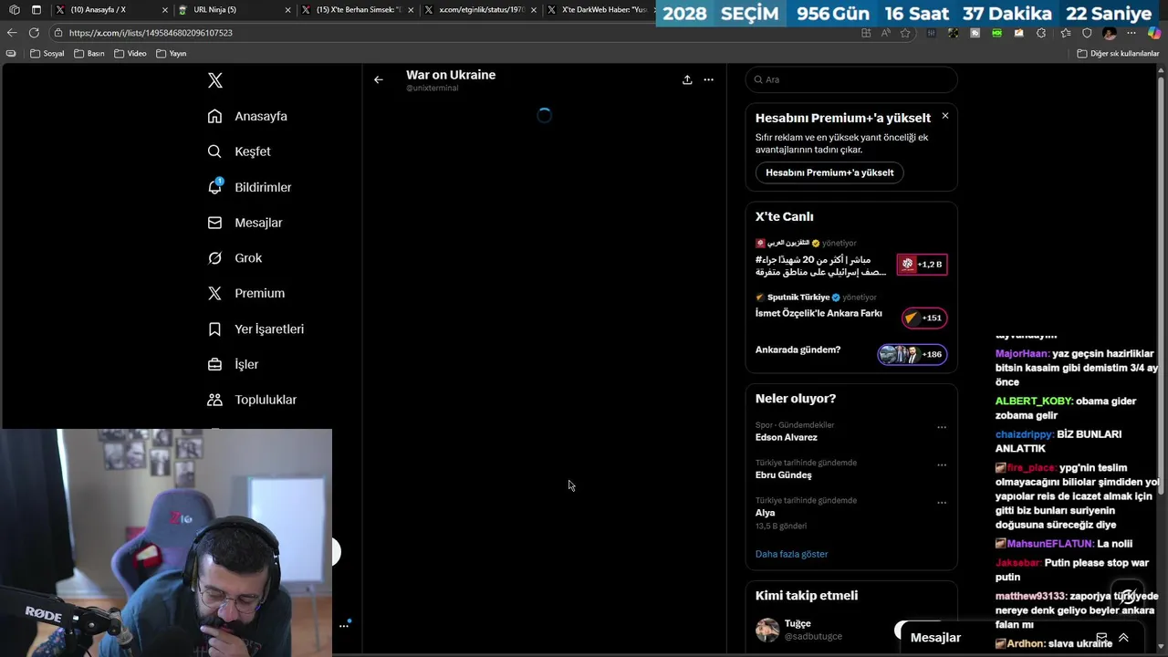Open the Arabic live broadcast +1,2 B badge
The height and width of the screenshot is (657, 1168).
tap(922, 264)
